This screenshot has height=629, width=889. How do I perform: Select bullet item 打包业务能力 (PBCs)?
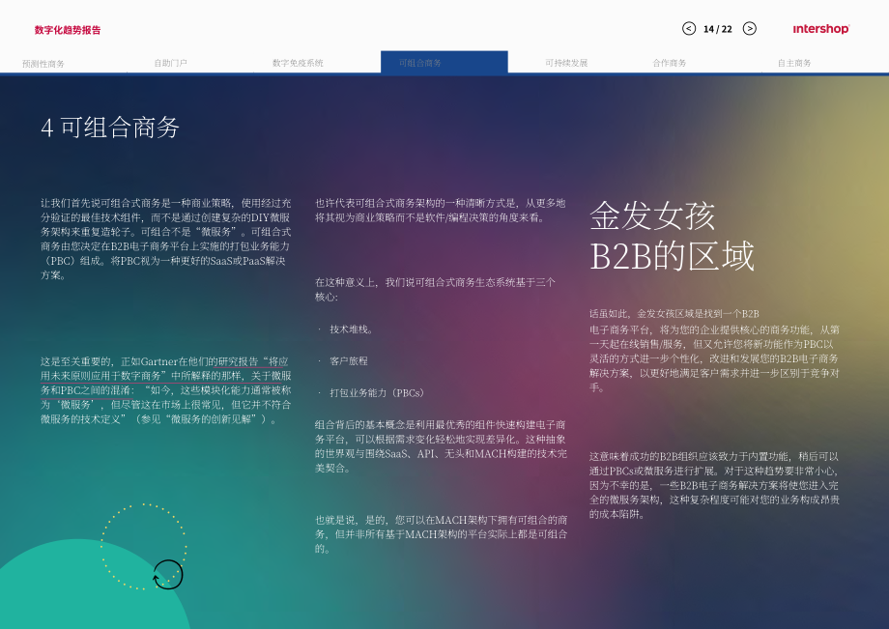377,392
